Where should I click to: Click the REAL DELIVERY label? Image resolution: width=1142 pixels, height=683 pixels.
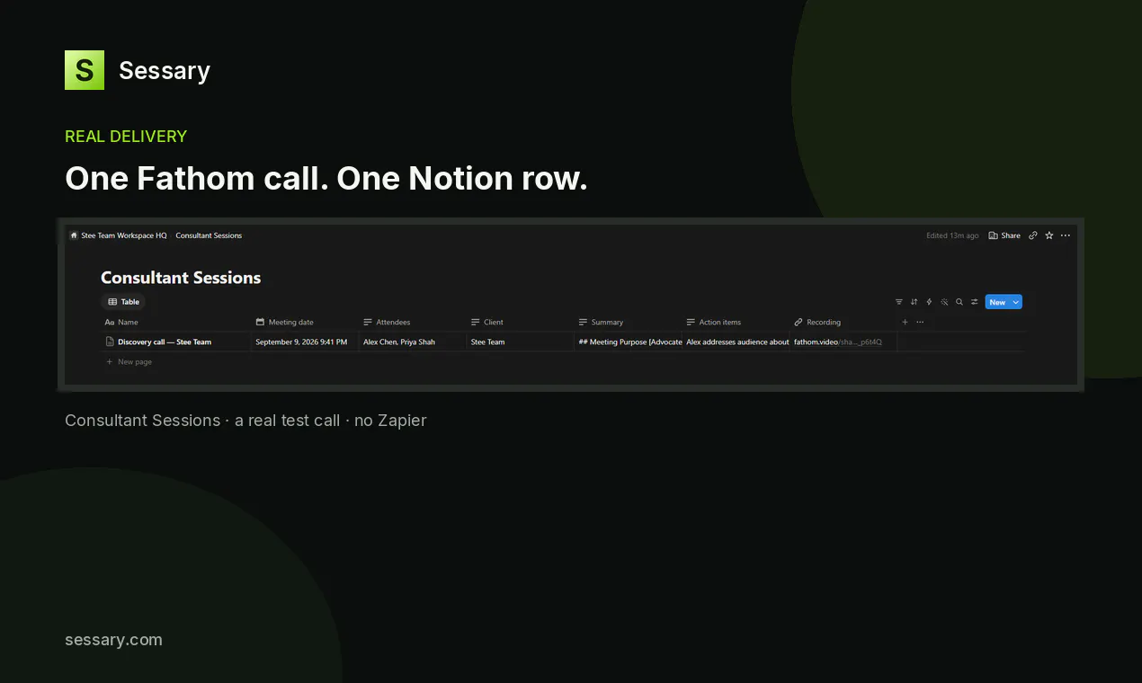pos(126,137)
